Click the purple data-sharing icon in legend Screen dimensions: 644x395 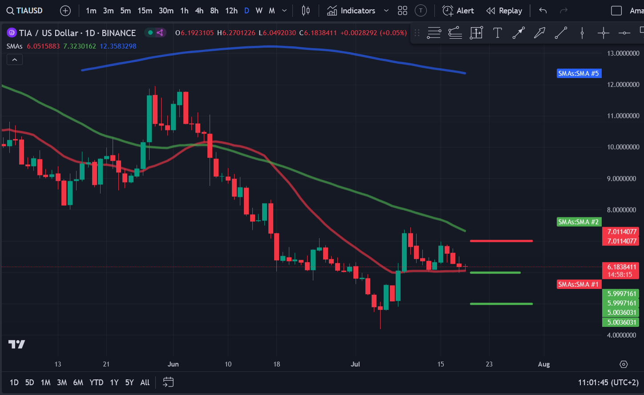click(160, 33)
